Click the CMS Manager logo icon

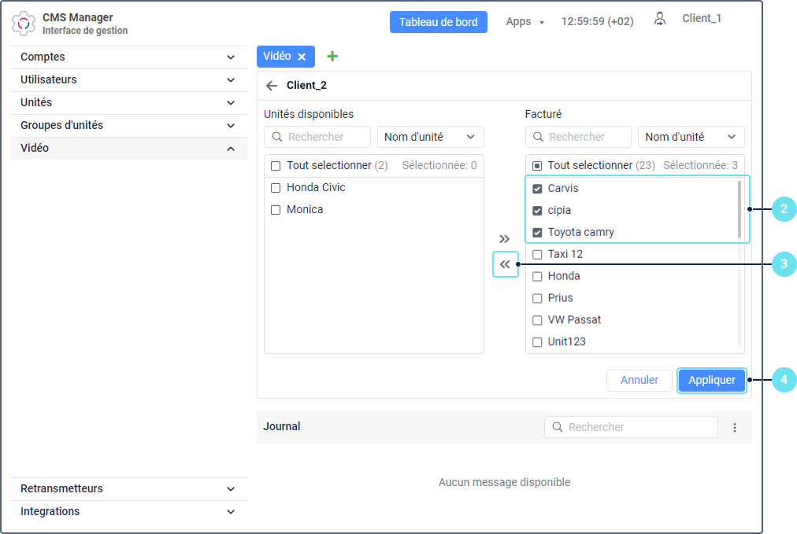pos(24,24)
